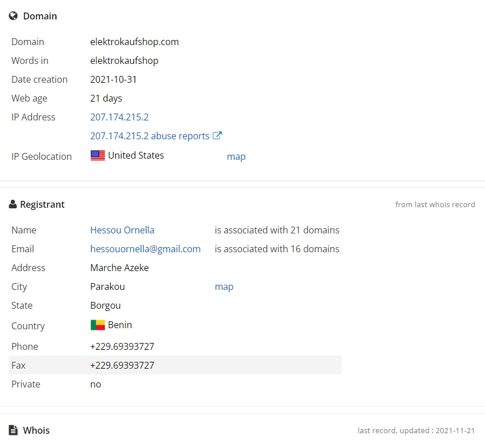Open IP address 207.174.215.2 link
The image size is (485, 440).
119,117
